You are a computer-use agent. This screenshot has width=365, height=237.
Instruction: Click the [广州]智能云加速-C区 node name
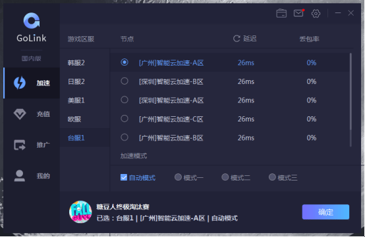(x=171, y=119)
